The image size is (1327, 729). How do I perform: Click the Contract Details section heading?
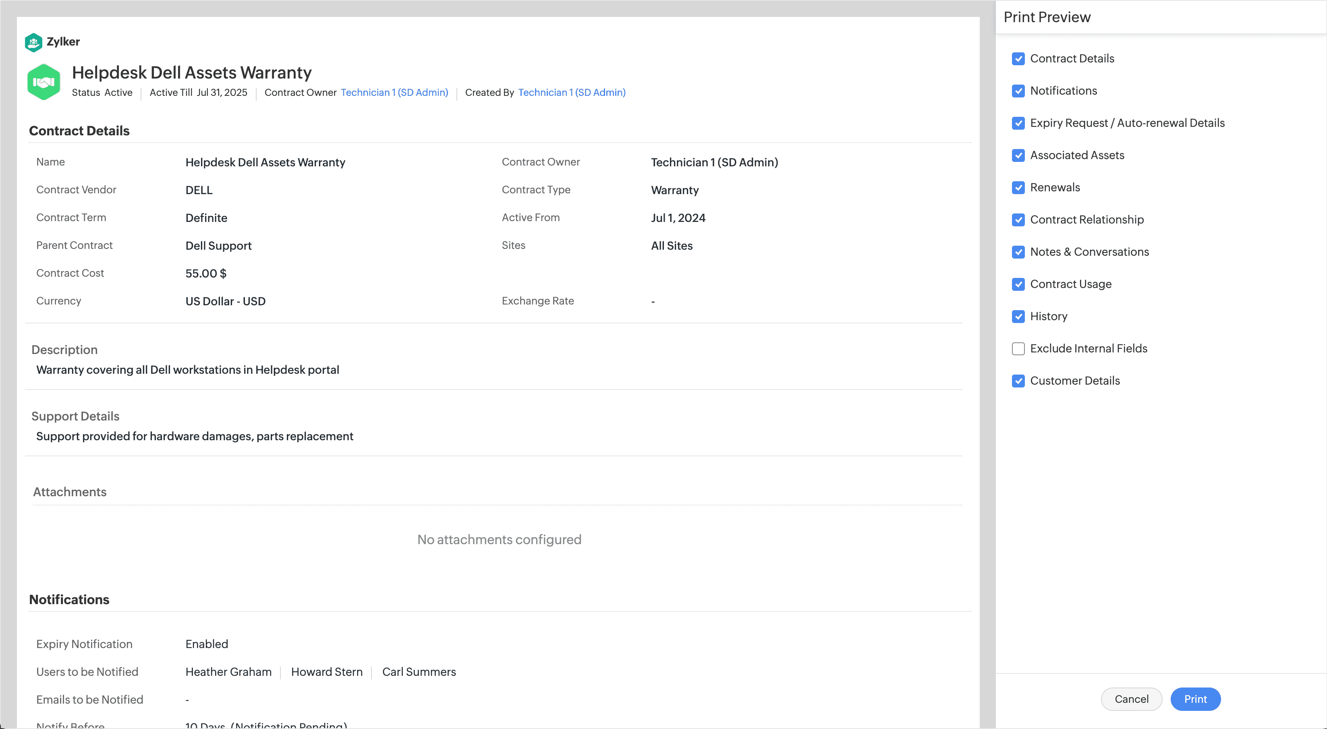coord(79,131)
